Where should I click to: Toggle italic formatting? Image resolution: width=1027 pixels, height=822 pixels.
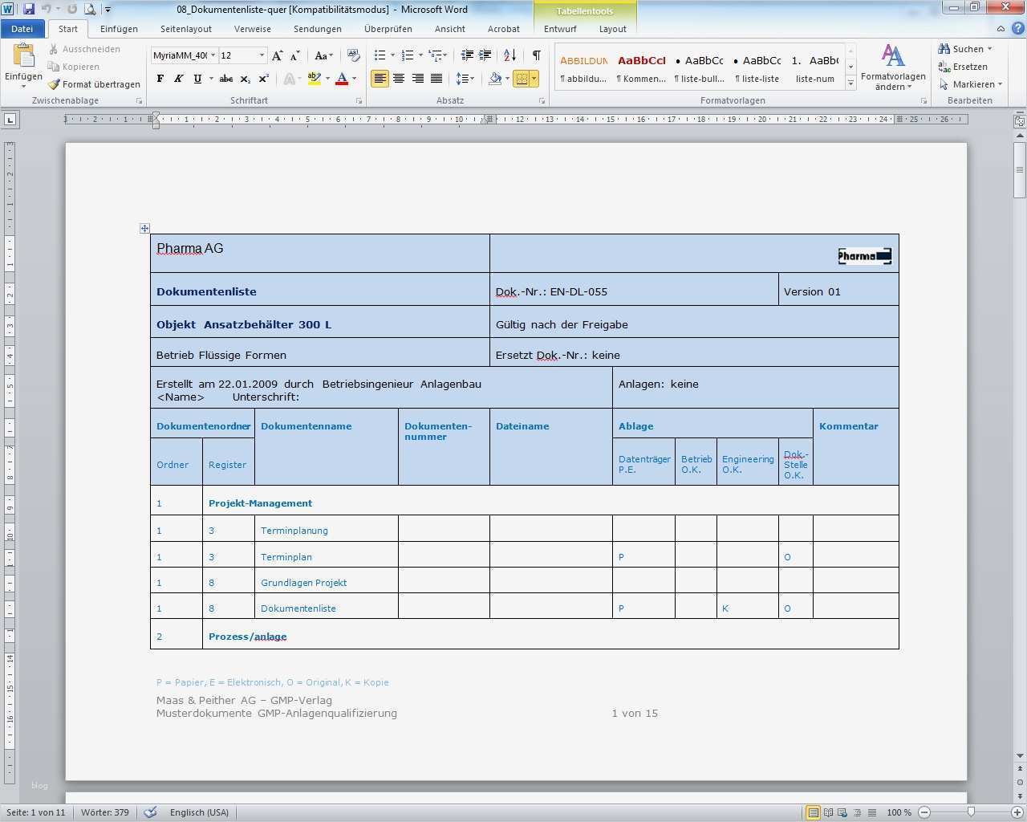178,79
